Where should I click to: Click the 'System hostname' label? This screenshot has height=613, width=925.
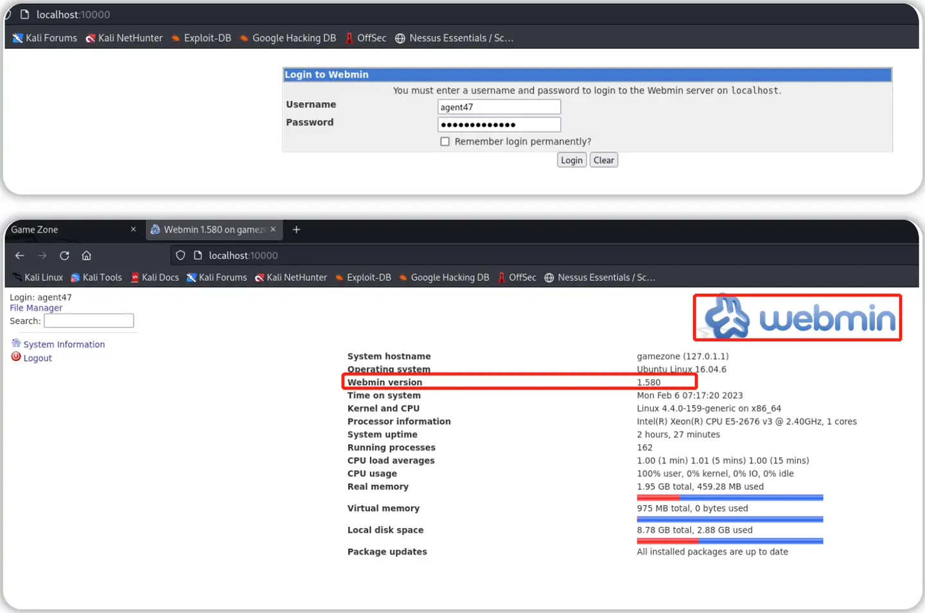point(389,356)
